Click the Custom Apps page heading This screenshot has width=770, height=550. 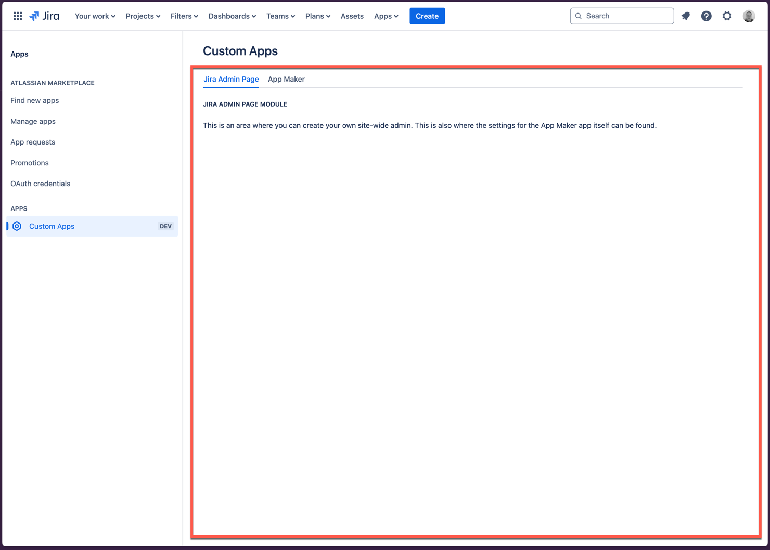coord(240,51)
